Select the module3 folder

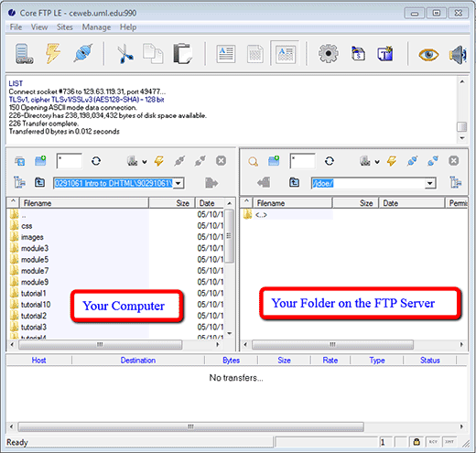point(35,249)
